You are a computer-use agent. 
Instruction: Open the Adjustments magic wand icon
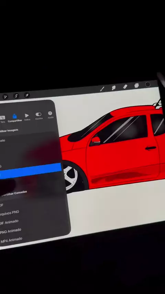click(x=5, y=96)
